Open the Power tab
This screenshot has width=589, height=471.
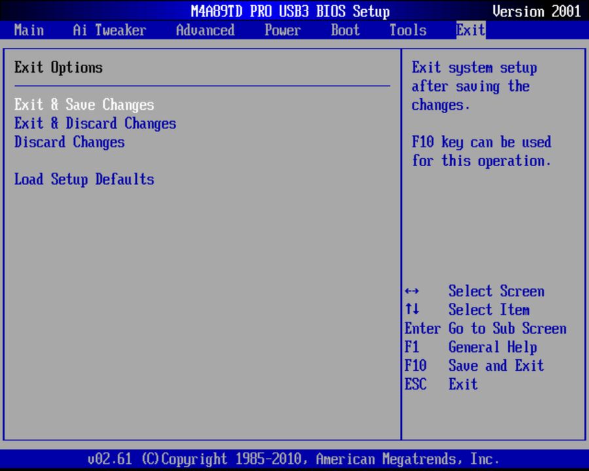tap(283, 30)
